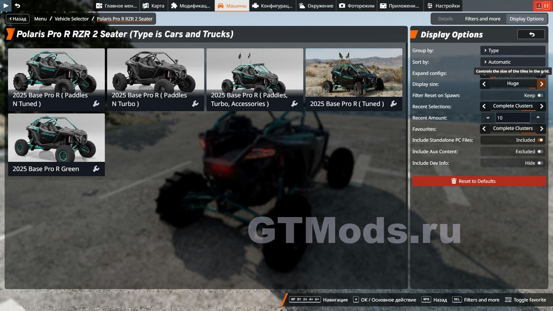Click the red pause icon at top right
The image size is (553, 311).
[546, 6]
